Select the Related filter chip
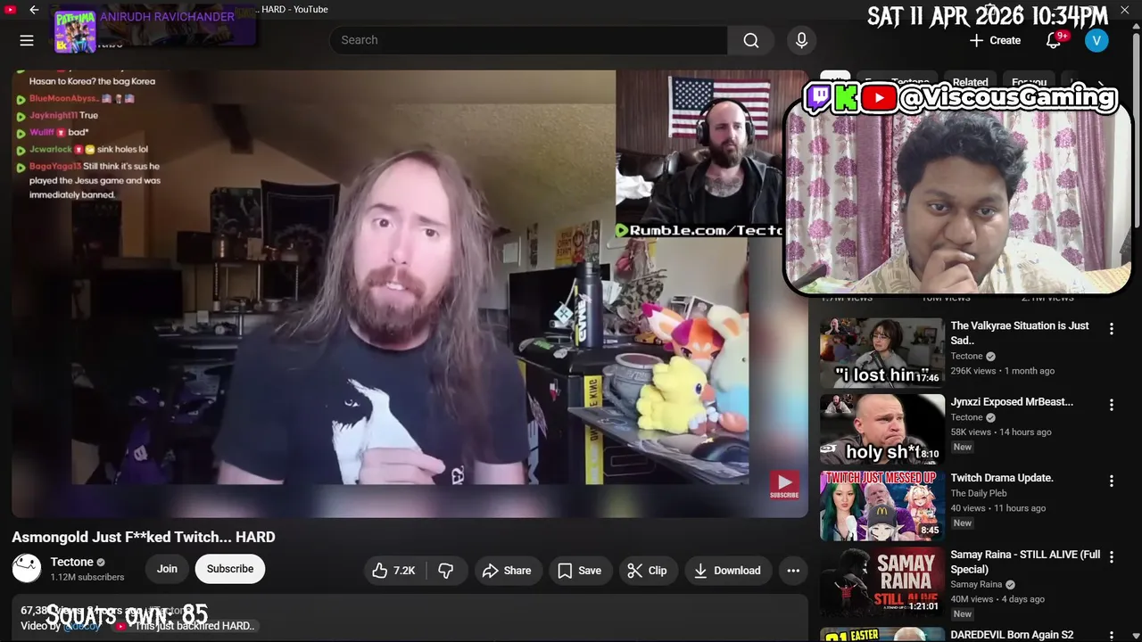This screenshot has width=1142, height=642. [x=970, y=82]
